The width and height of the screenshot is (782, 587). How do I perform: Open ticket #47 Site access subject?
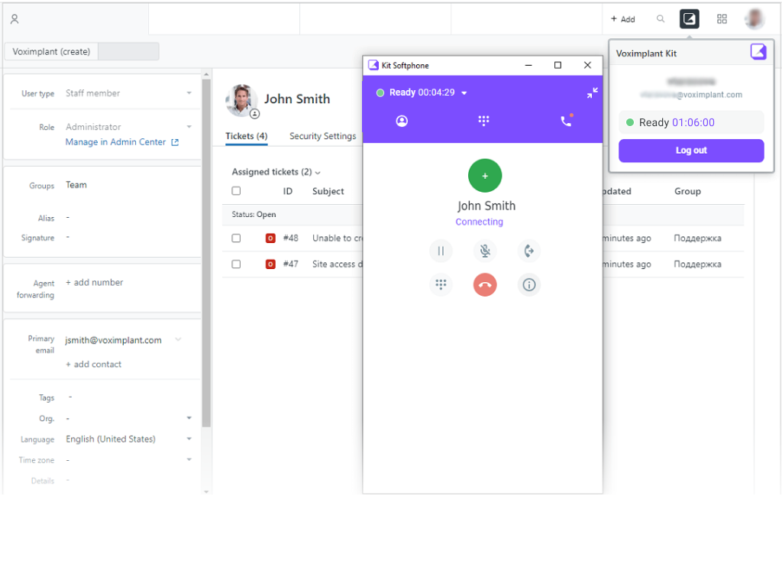tap(337, 264)
